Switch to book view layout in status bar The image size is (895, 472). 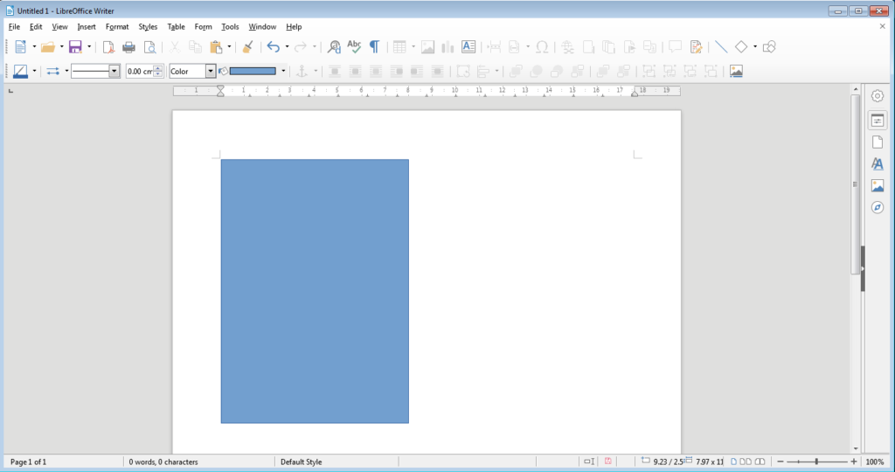tap(760, 462)
